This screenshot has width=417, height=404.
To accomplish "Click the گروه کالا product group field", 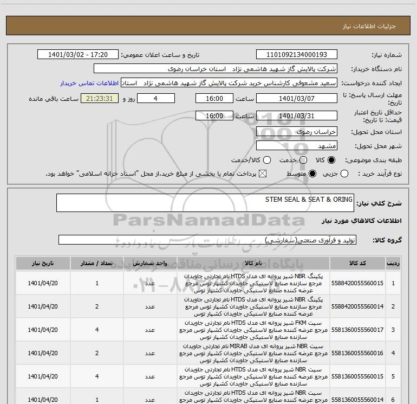I will click(207, 240).
